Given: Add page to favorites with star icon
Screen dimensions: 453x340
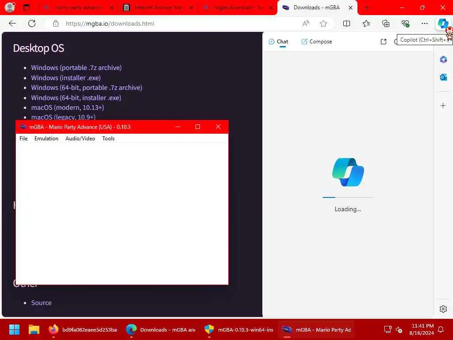Looking at the screenshot, I should 323,23.
